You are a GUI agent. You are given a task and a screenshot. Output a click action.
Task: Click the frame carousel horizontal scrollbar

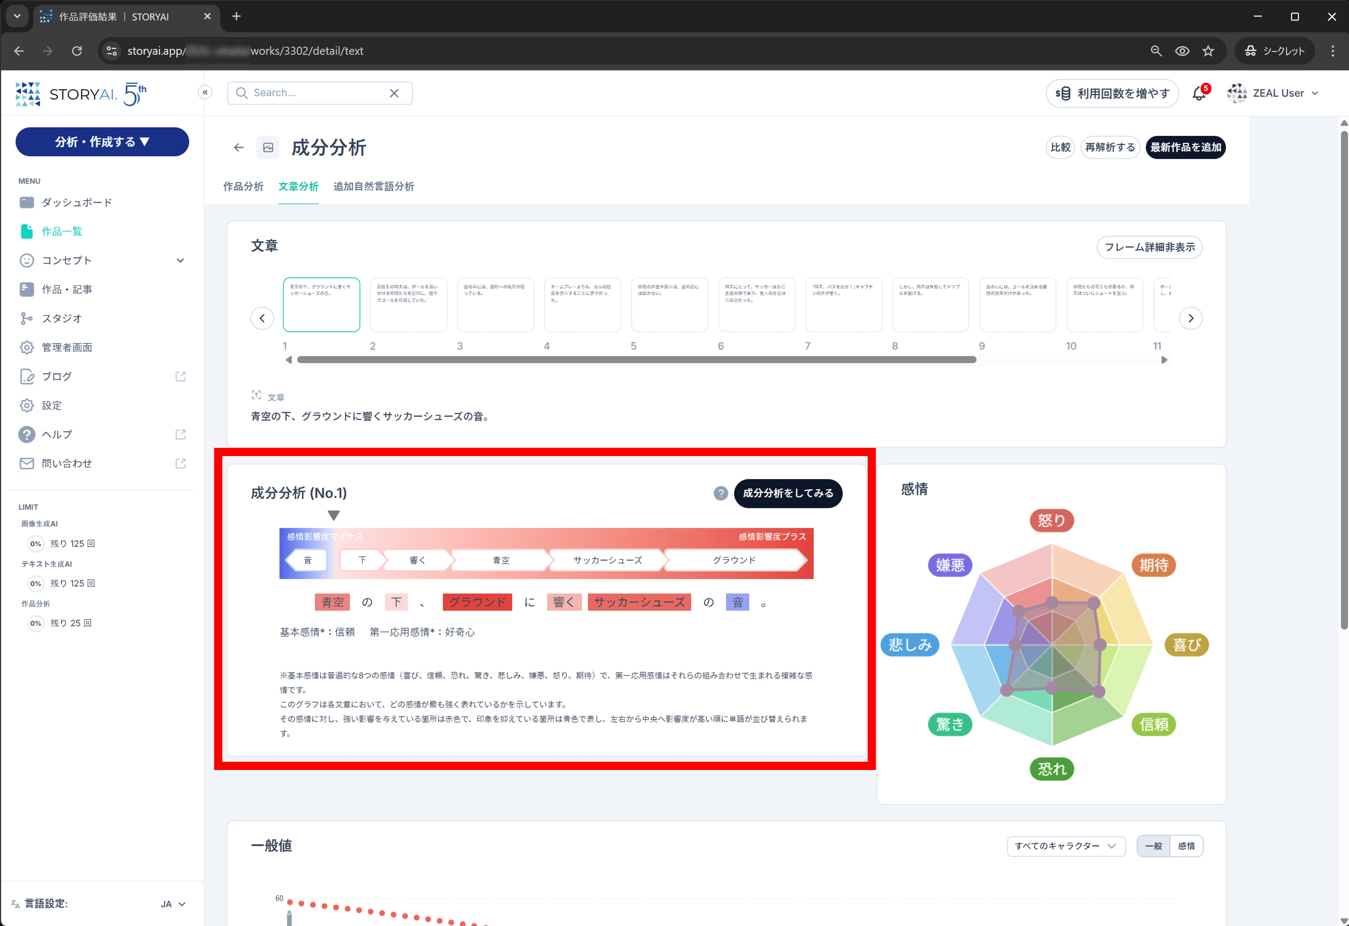pos(636,360)
